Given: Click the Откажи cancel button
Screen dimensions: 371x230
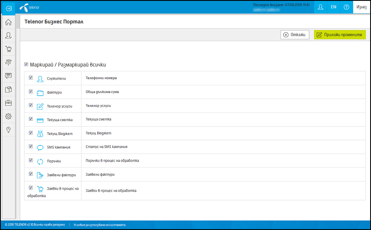Looking at the screenshot, I should (x=295, y=35).
